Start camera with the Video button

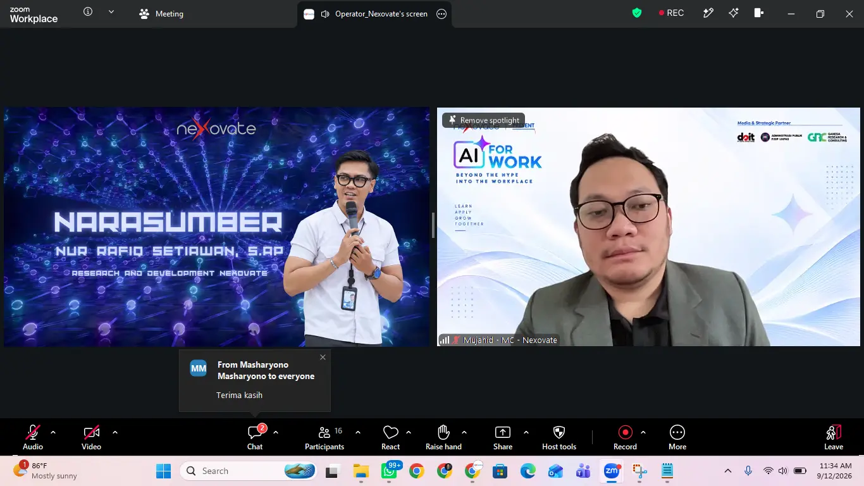(x=91, y=437)
